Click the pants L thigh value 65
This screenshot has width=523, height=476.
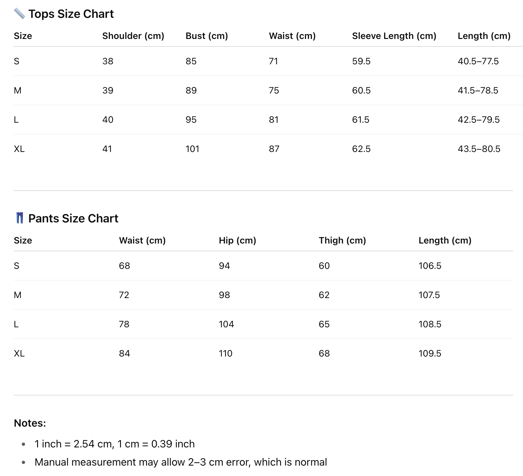point(324,324)
